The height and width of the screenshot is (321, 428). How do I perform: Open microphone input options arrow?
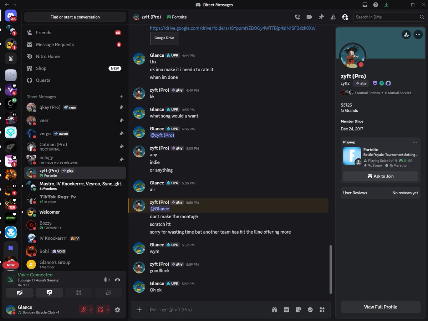point(91,310)
